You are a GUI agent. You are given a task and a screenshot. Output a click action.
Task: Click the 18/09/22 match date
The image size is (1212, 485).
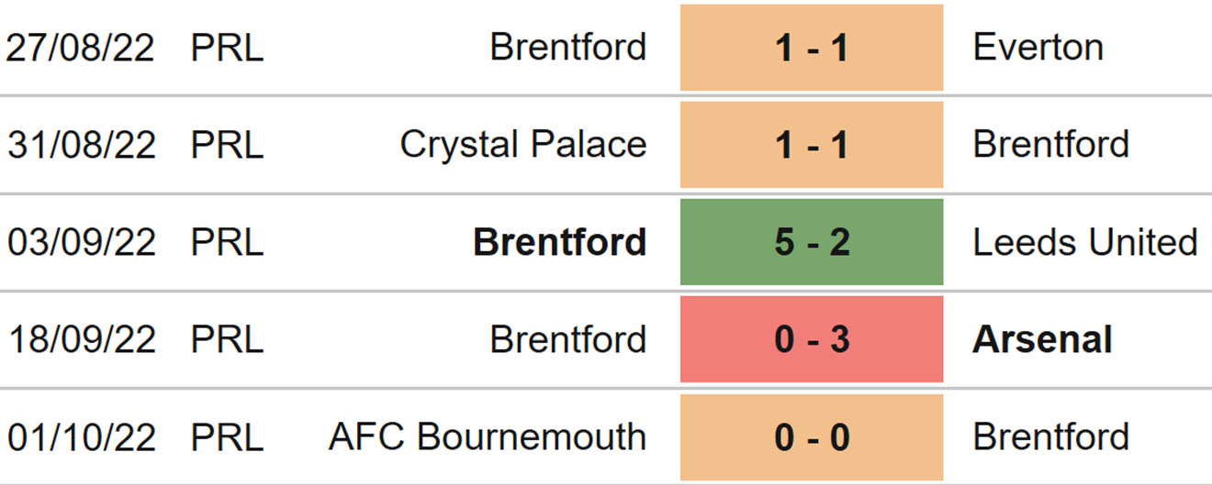pyautogui.click(x=81, y=339)
